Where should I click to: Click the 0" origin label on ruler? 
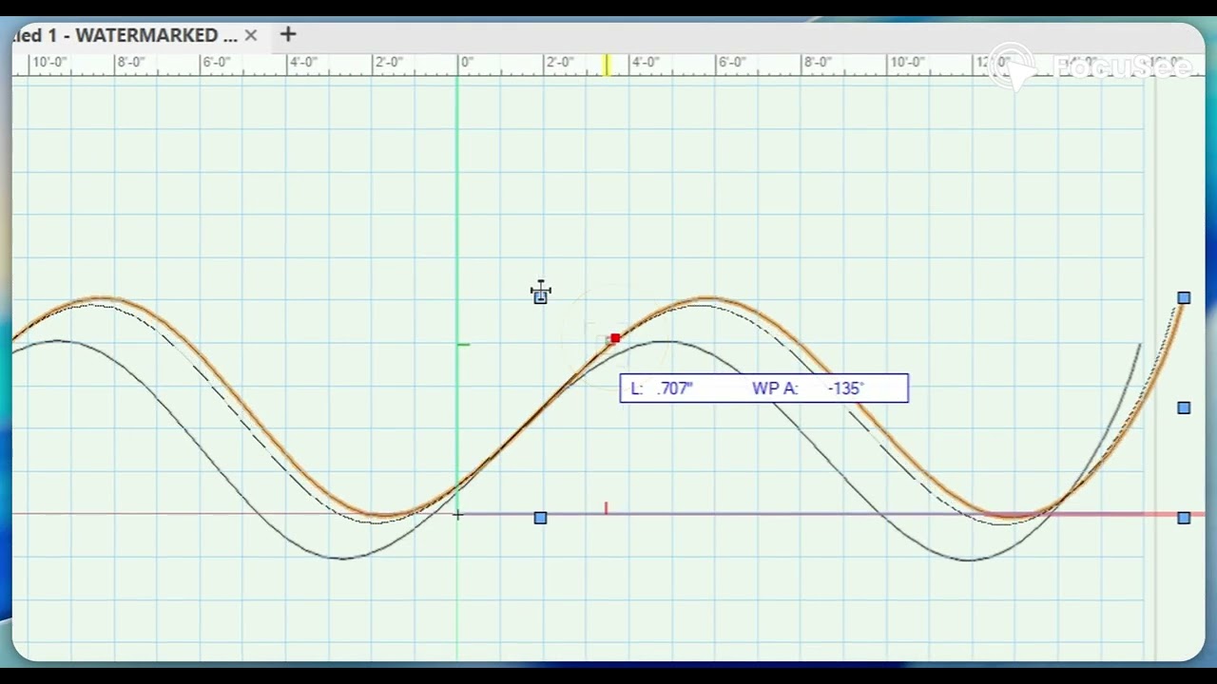[467, 62]
